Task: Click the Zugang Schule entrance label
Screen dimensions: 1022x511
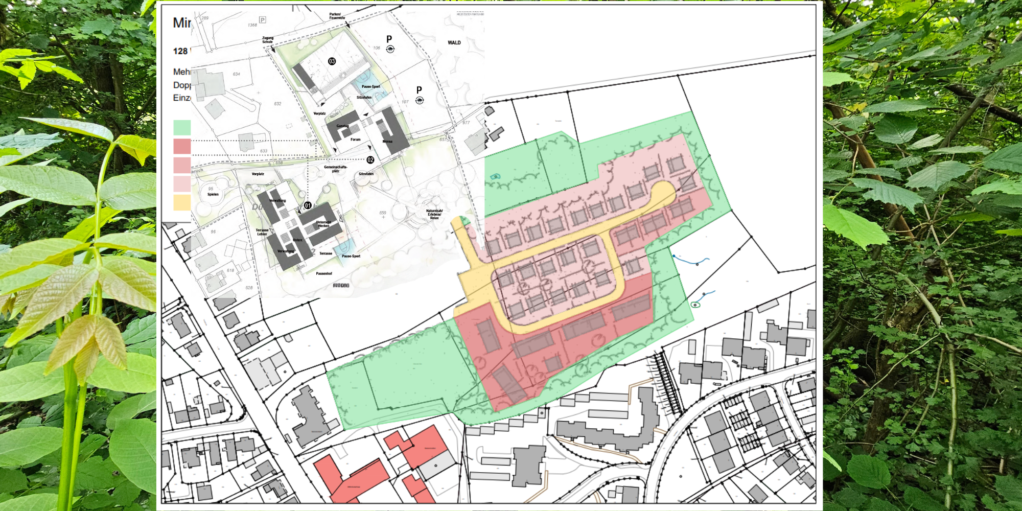Action: coord(268,40)
